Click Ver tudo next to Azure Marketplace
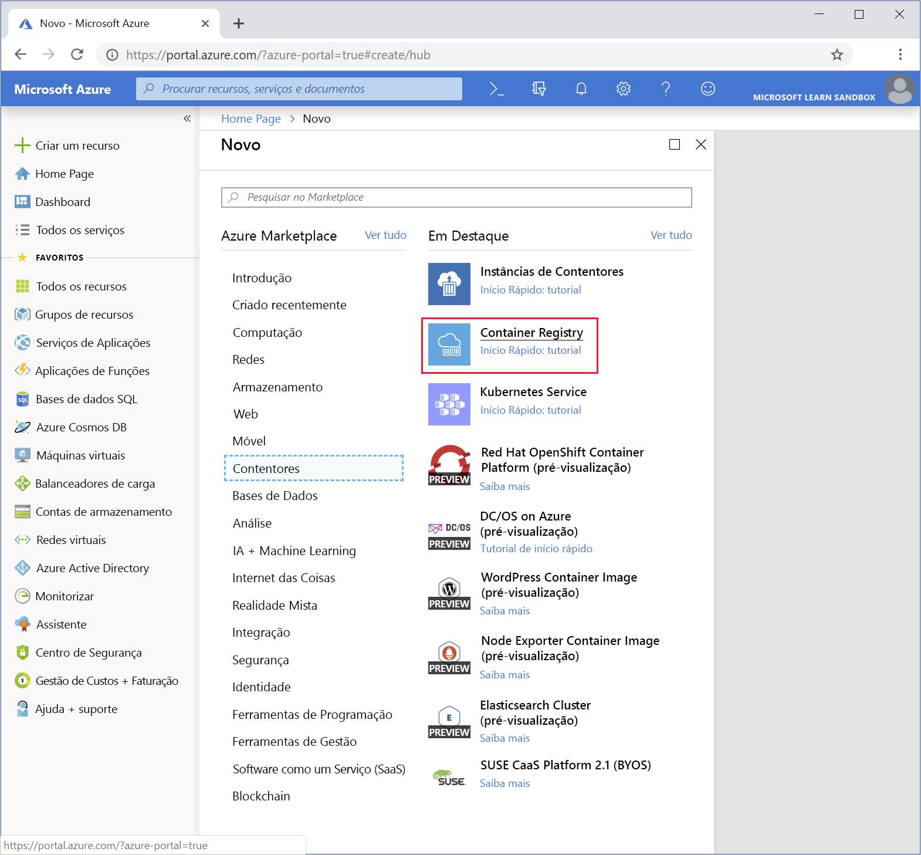Image resolution: width=921 pixels, height=855 pixels. (x=385, y=235)
